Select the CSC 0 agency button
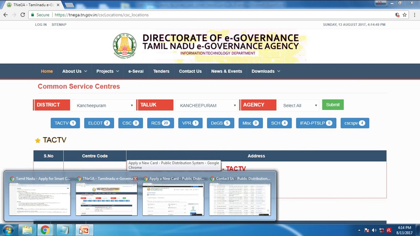 click(131, 123)
